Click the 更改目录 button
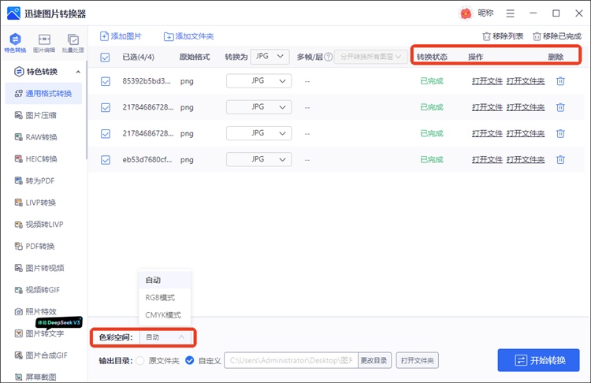591x383 pixels. point(374,360)
